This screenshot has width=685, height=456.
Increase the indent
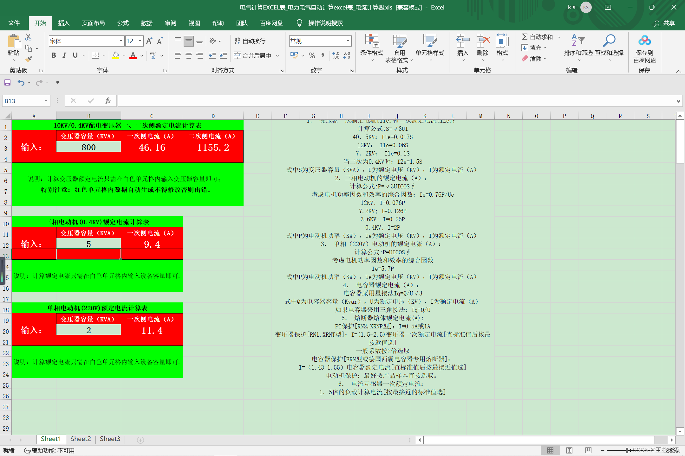coord(223,55)
